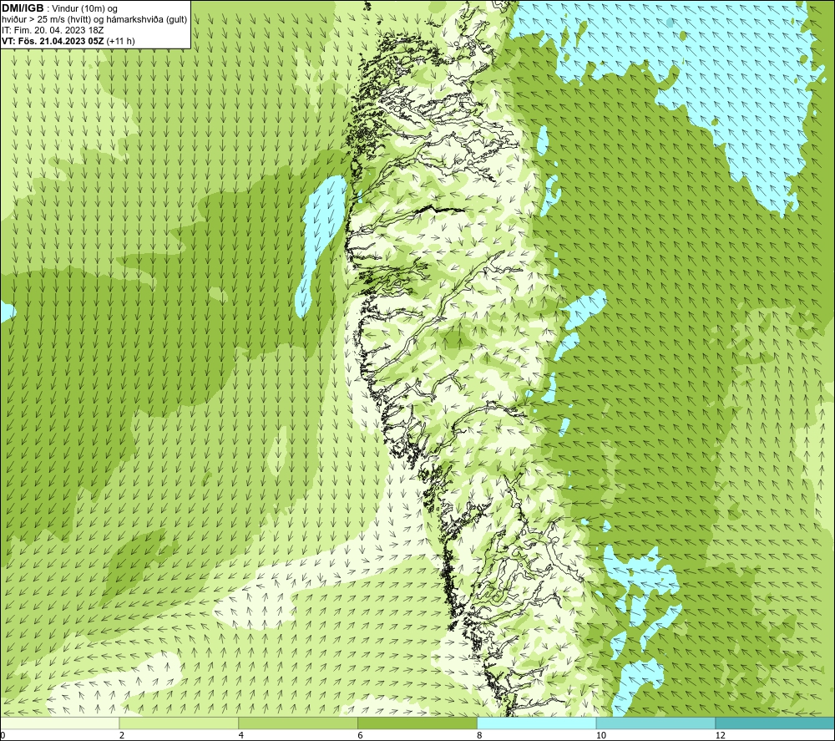Click the 10–12 m/s cyan swatch
Image resolution: width=835 pixels, height=741 pixels.
[x=656, y=723]
